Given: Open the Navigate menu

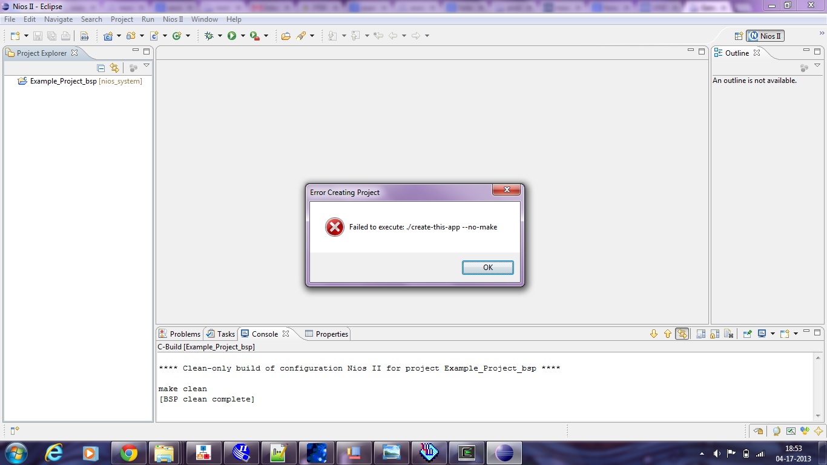Looking at the screenshot, I should click(58, 19).
